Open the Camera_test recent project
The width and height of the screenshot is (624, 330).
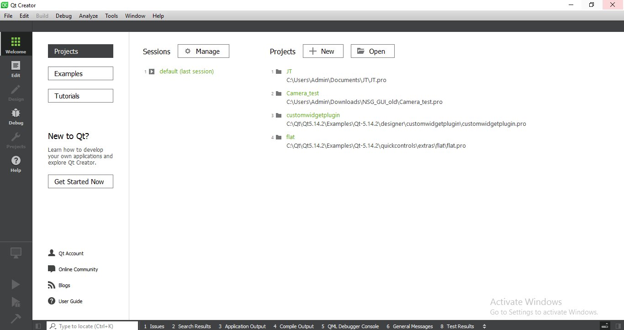(302, 93)
